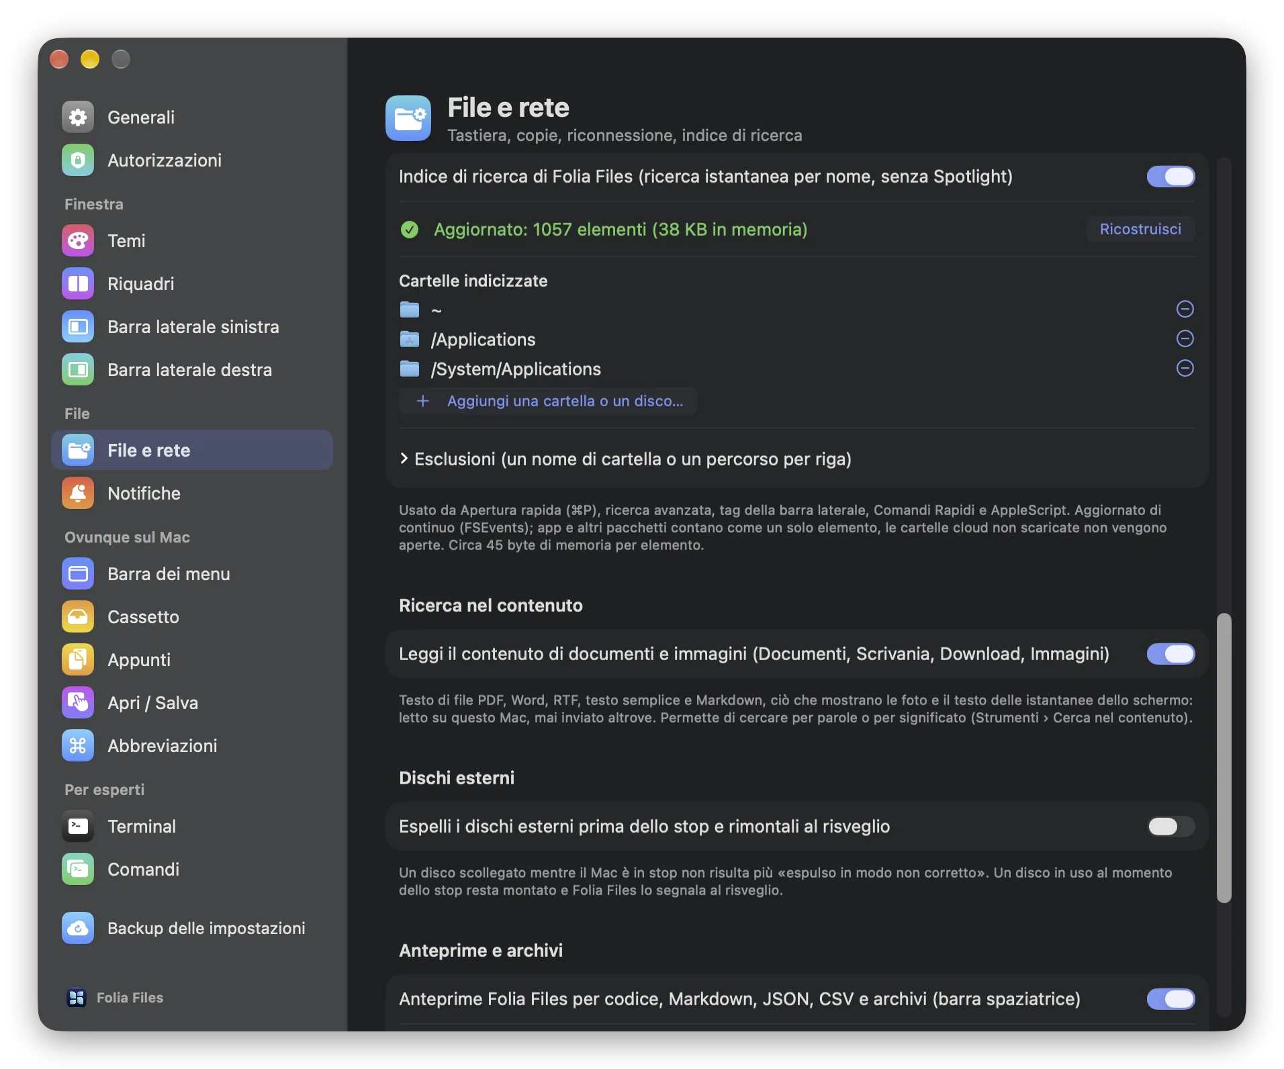Click the Aggiornato: 1057 elementi status
1284x1069 pixels.
click(x=621, y=230)
